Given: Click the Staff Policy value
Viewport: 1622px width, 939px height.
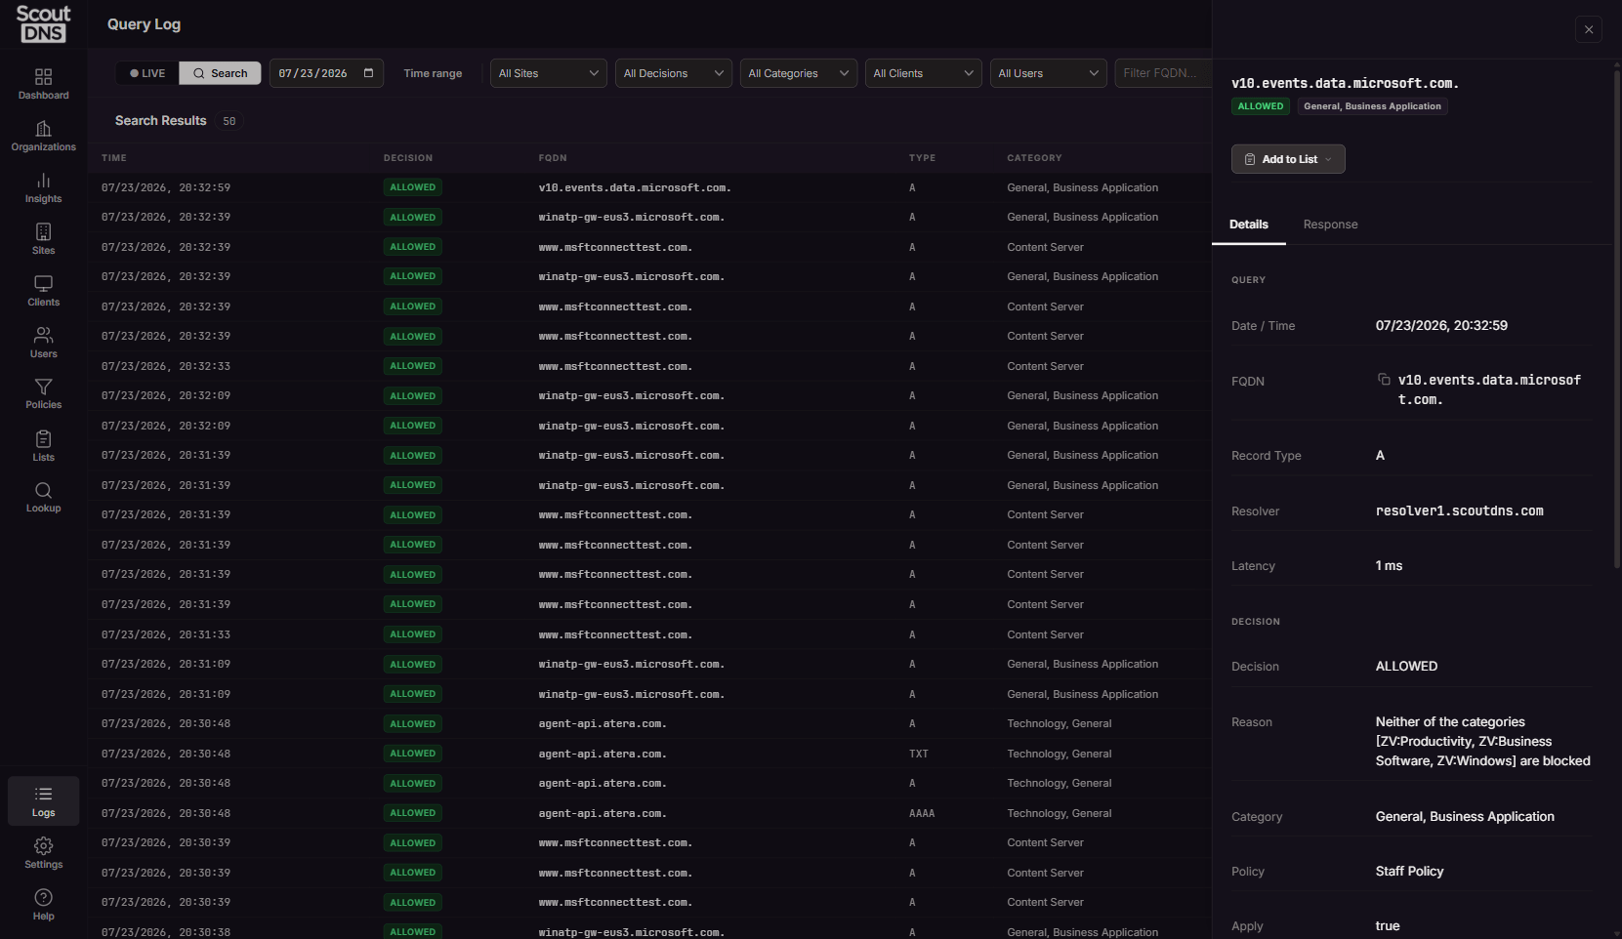Looking at the screenshot, I should coord(1409,872).
